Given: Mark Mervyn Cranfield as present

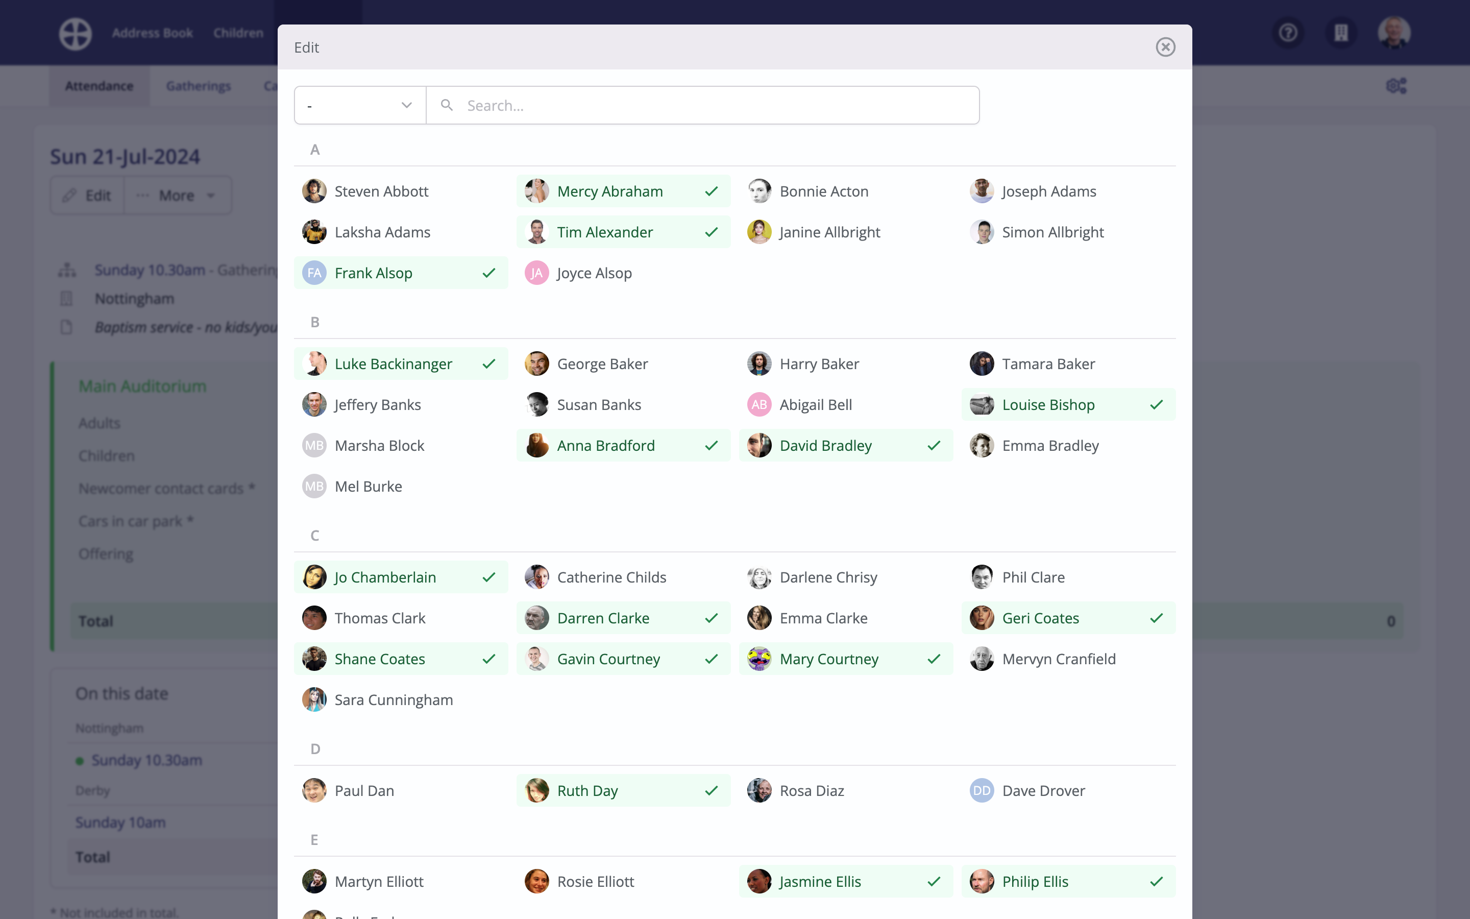Looking at the screenshot, I should point(1068,658).
